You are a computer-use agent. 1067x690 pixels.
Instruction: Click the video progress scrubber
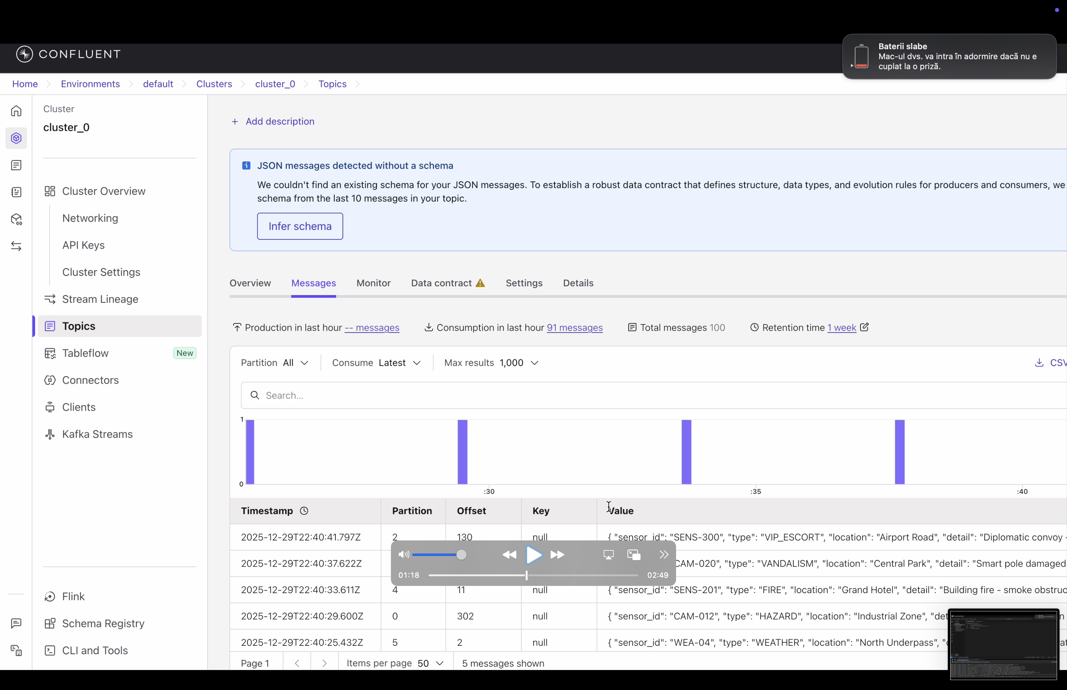526,575
